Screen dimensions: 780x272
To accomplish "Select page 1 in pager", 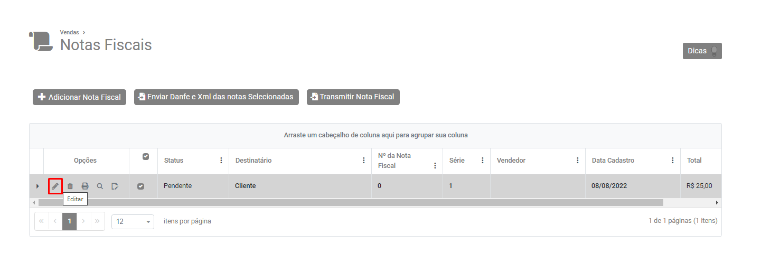I will click(x=69, y=221).
